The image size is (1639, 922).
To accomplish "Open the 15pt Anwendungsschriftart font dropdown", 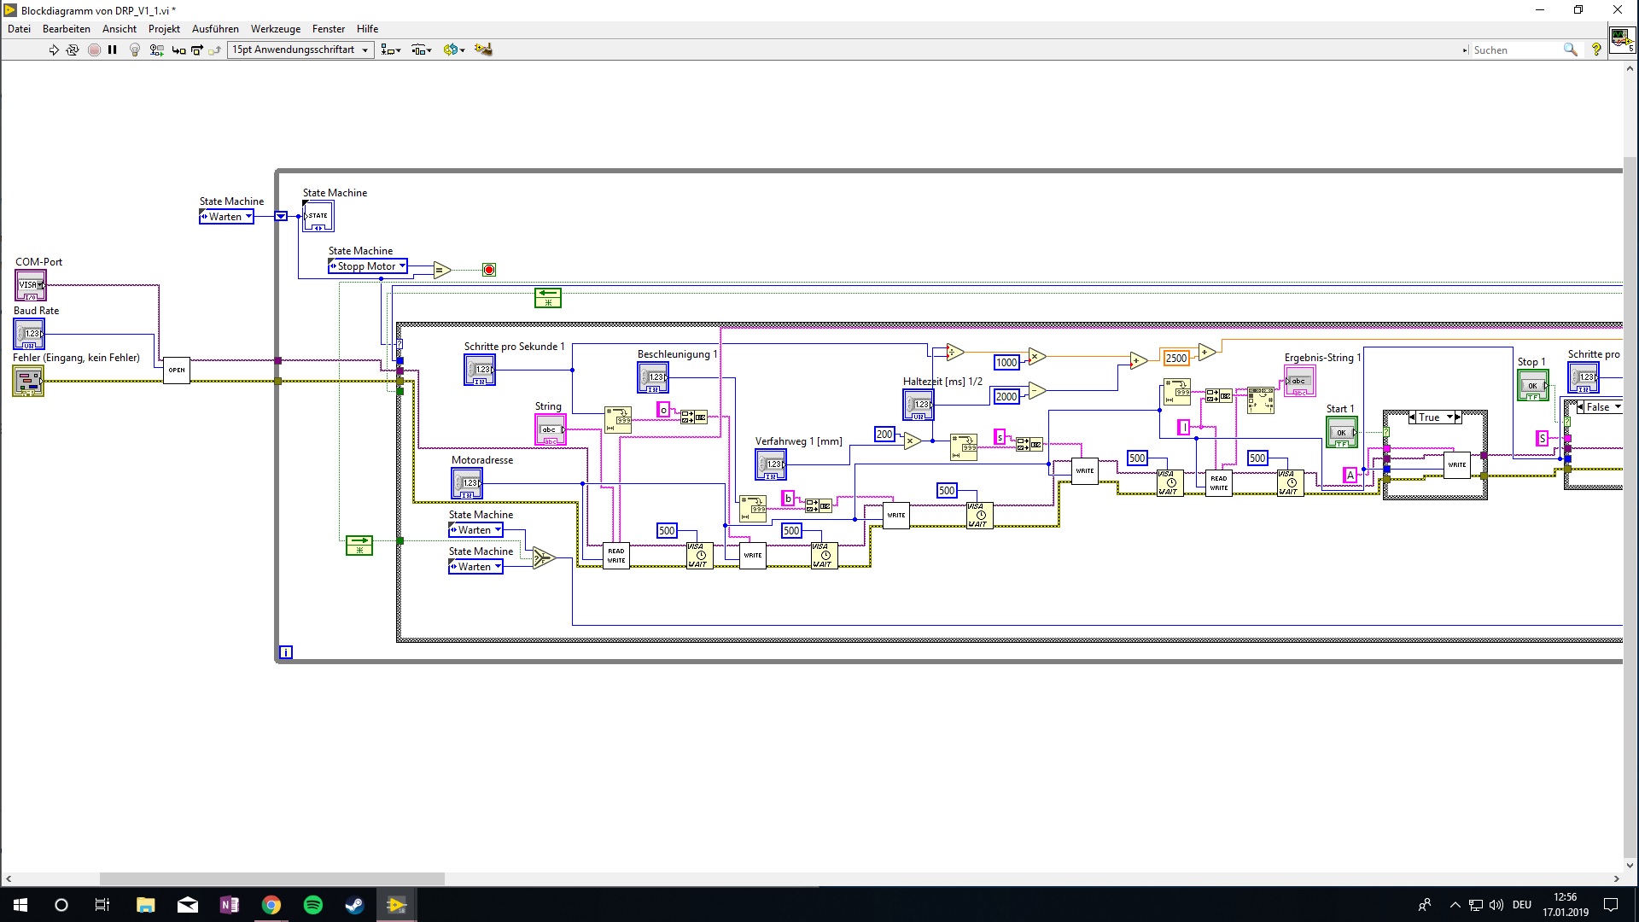I will point(300,50).
